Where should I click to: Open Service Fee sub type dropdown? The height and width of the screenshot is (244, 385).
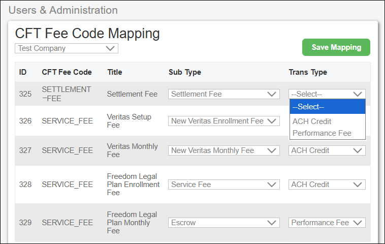[223, 185]
